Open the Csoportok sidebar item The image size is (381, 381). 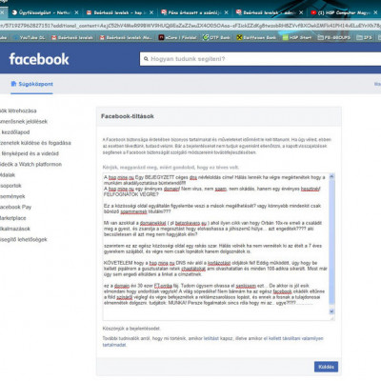pyautogui.click(x=10, y=186)
